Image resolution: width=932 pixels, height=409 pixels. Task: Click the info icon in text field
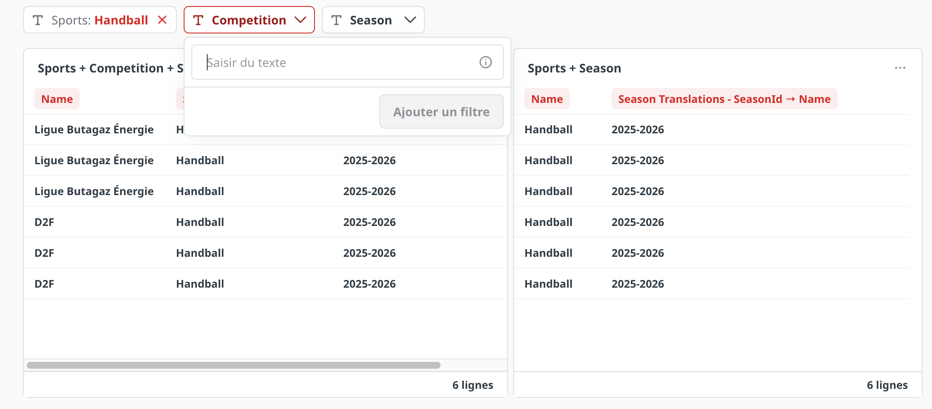click(485, 63)
